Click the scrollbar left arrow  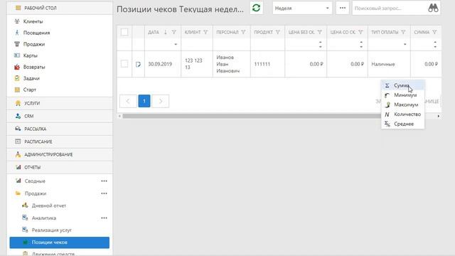click(x=119, y=116)
